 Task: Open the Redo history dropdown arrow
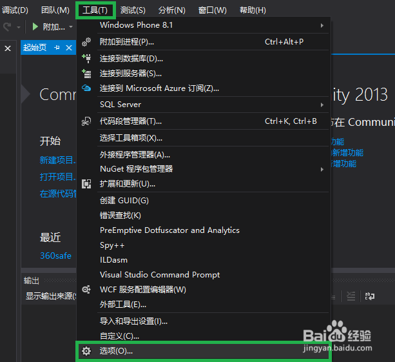point(19,26)
